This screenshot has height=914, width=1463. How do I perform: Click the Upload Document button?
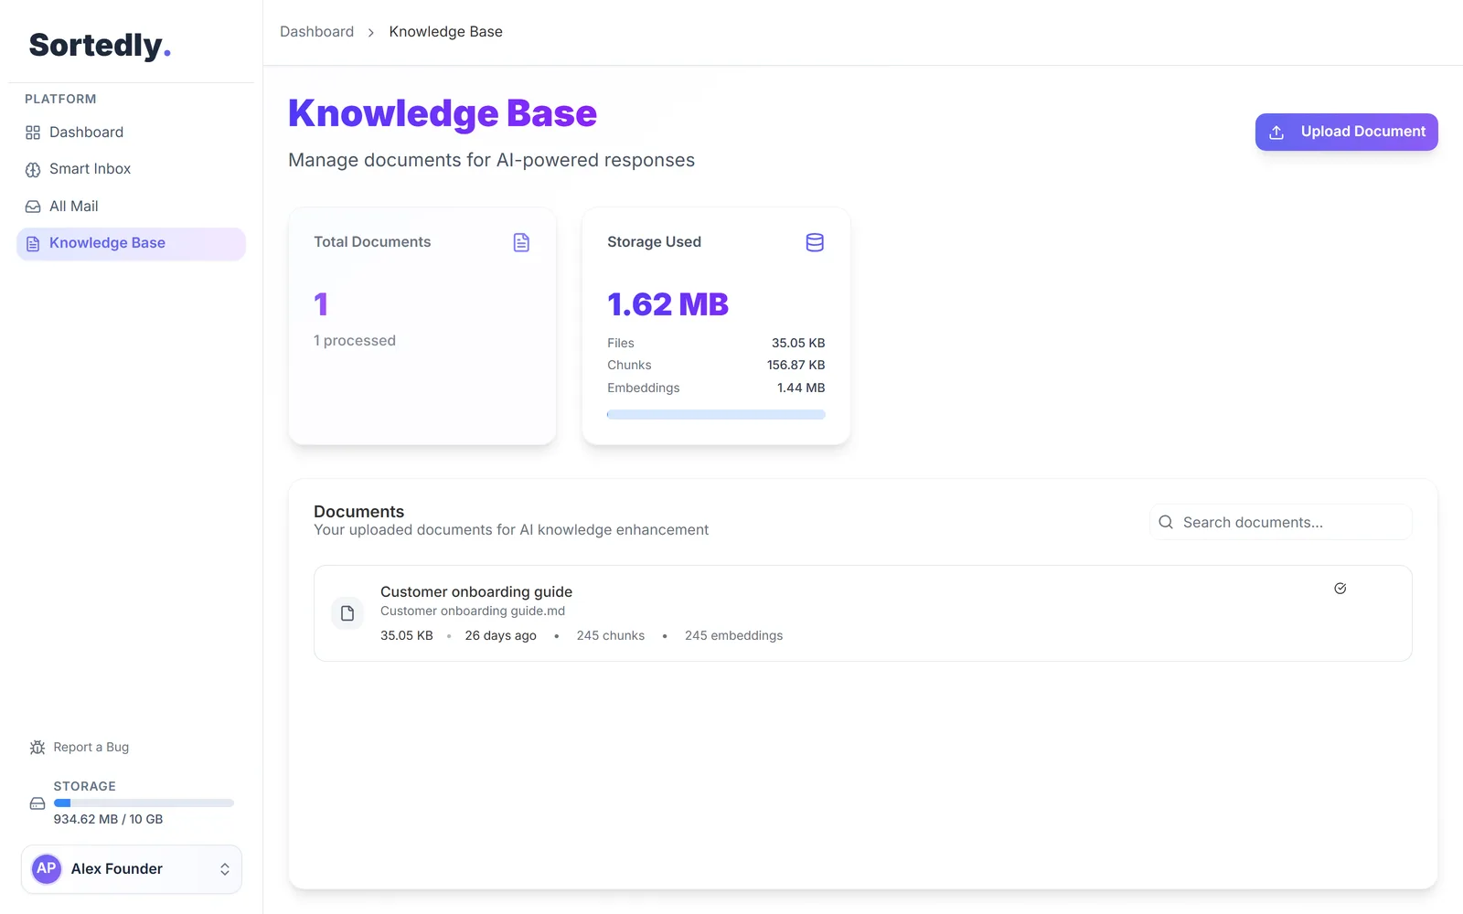(x=1346, y=132)
